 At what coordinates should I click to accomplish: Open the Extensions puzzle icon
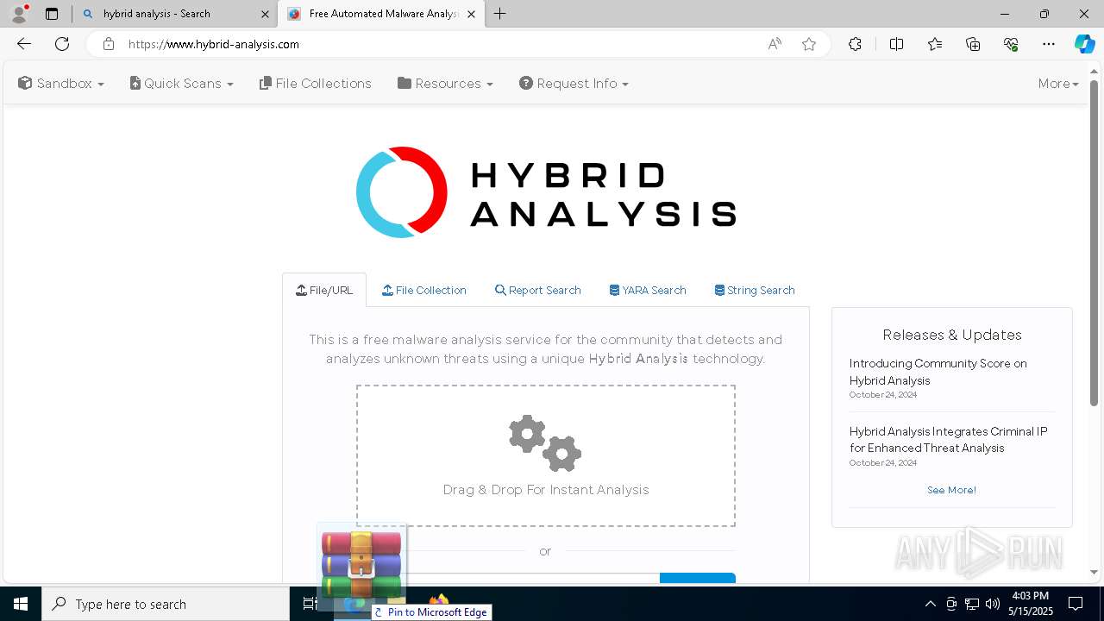855,44
